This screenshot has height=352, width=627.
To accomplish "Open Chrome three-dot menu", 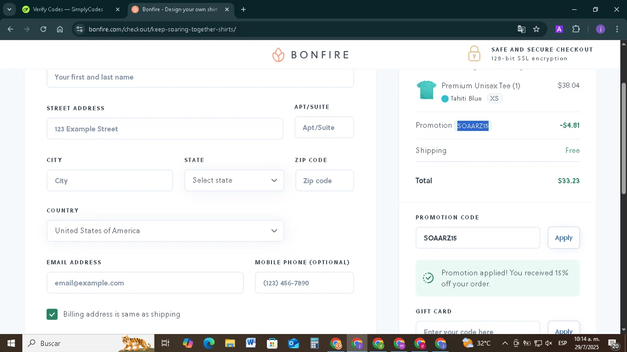I will tap(617, 29).
